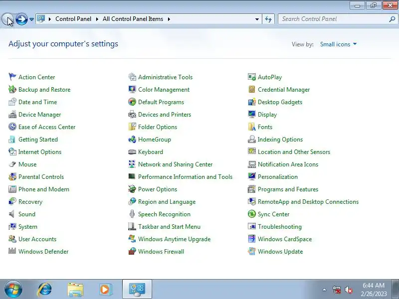Click the AutoPlay icon
399x299 pixels.
(252, 77)
